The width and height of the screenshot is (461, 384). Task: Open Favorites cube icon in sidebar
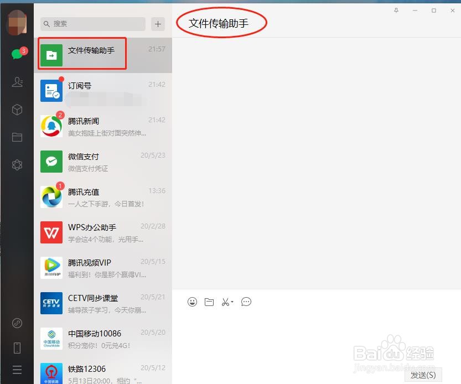click(x=17, y=110)
